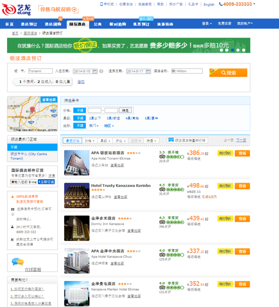This screenshot has width=279, height=307.
Task: Click 确定 to confirm price range
Action: tap(125, 111)
